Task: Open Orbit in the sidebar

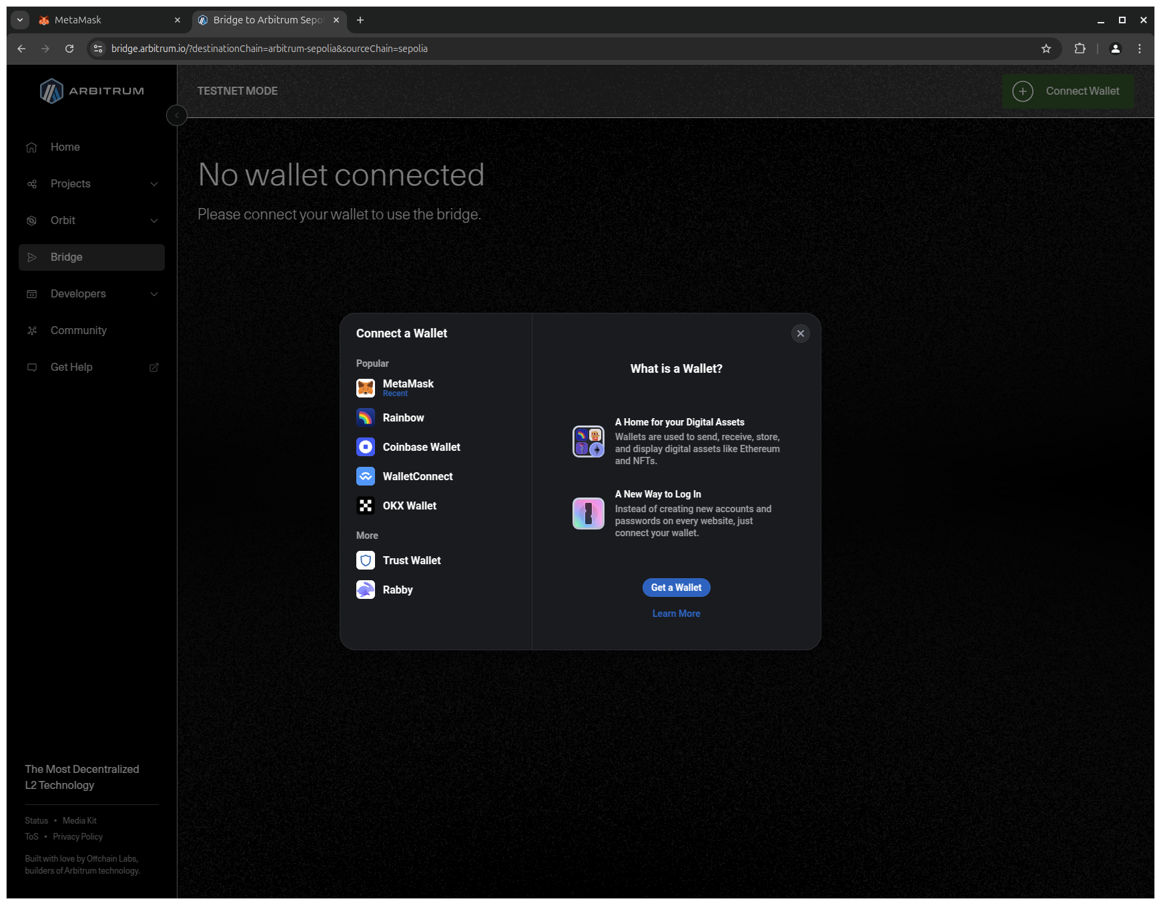Action: coord(92,221)
